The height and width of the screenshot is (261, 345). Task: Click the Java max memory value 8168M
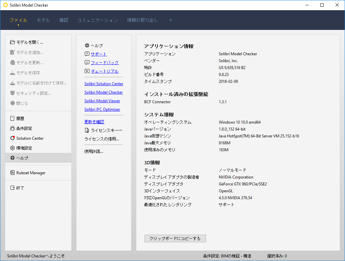pyautogui.click(x=224, y=143)
